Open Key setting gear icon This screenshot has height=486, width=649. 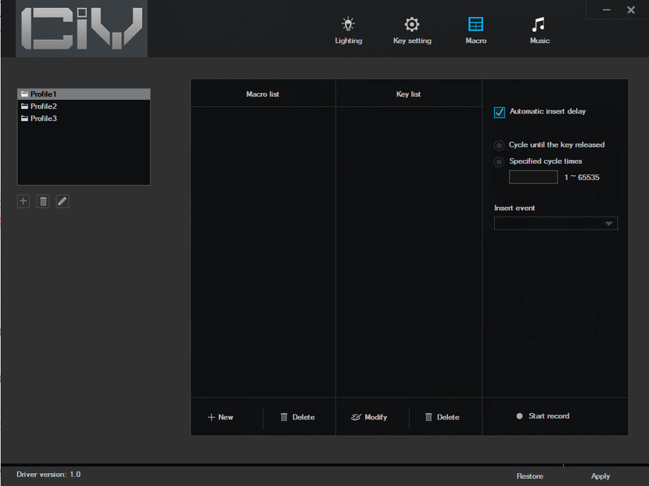coord(412,24)
